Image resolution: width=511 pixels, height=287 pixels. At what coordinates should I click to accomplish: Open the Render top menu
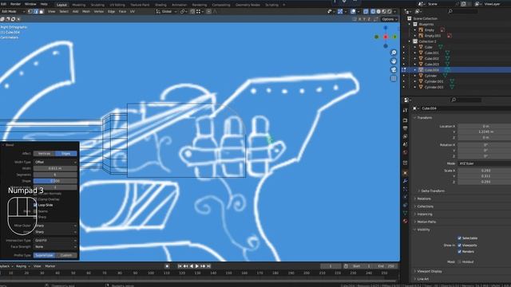(16, 4)
